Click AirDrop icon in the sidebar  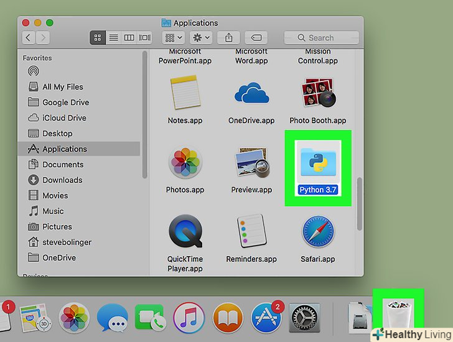point(34,71)
